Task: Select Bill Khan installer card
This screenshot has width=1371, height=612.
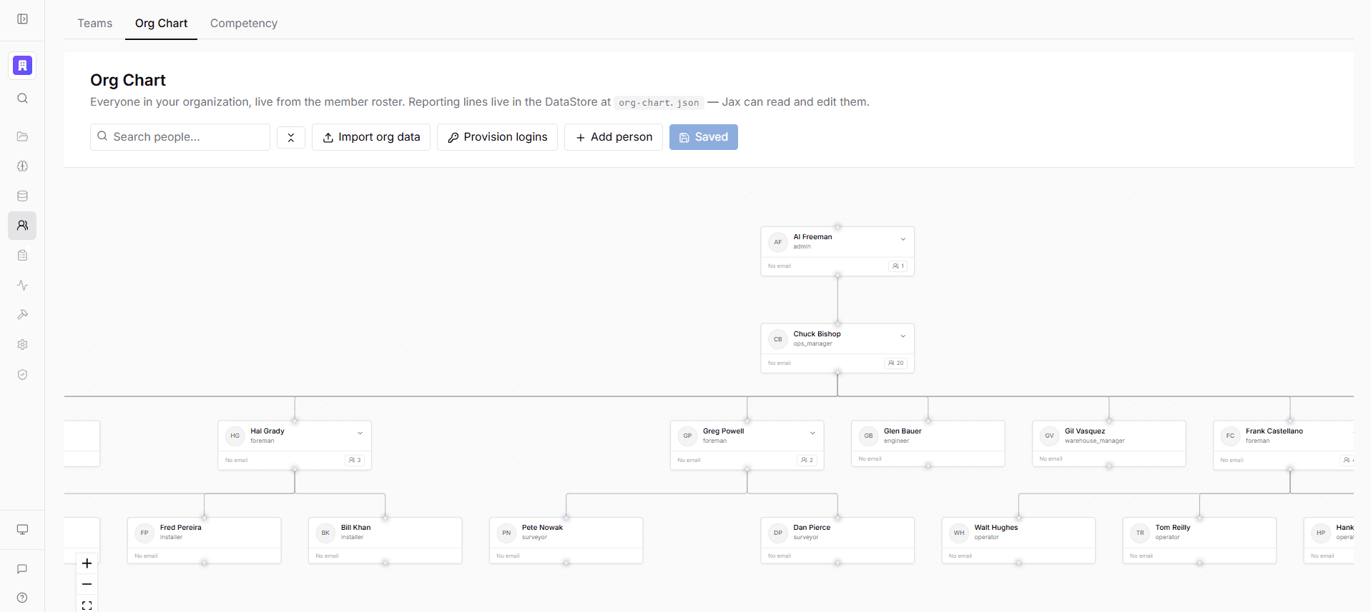Action: (x=385, y=541)
